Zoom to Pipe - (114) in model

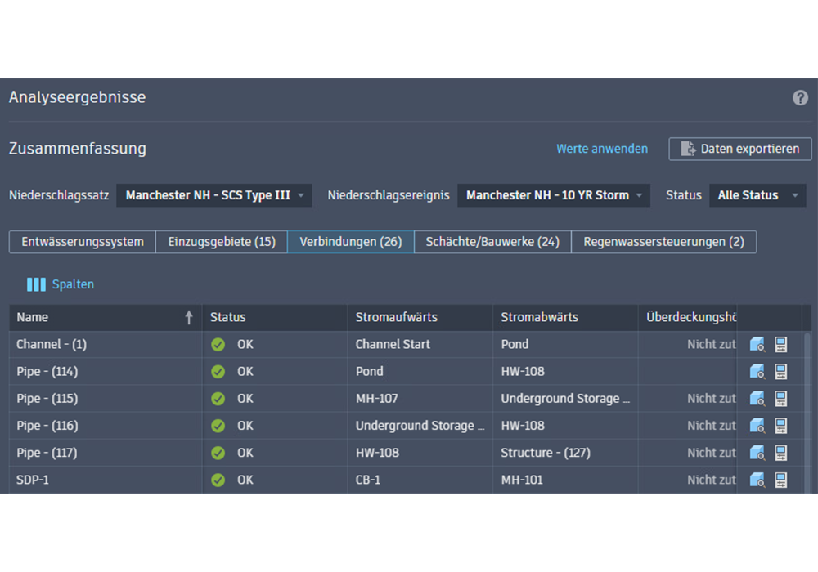757,372
